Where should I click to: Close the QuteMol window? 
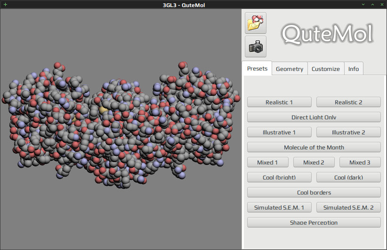tap(382, 4)
